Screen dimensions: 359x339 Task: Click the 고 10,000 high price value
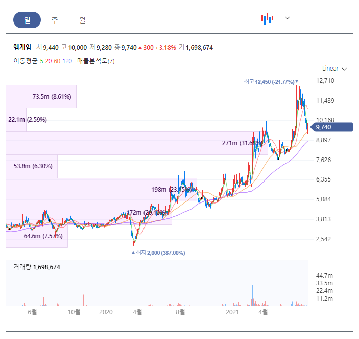click(74, 48)
